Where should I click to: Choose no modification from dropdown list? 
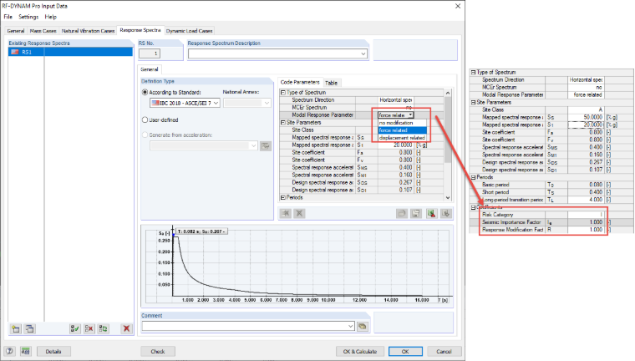point(402,123)
